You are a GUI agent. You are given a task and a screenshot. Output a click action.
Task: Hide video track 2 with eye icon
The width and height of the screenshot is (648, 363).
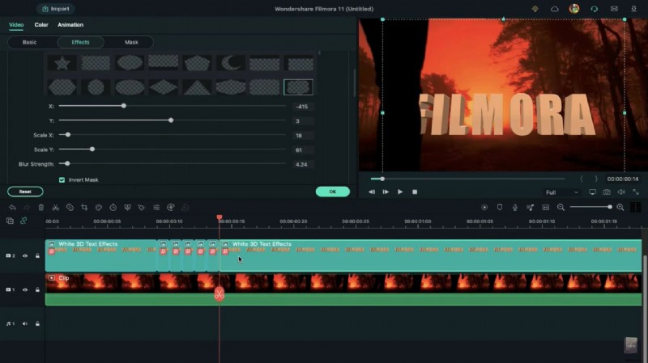pyautogui.click(x=25, y=255)
